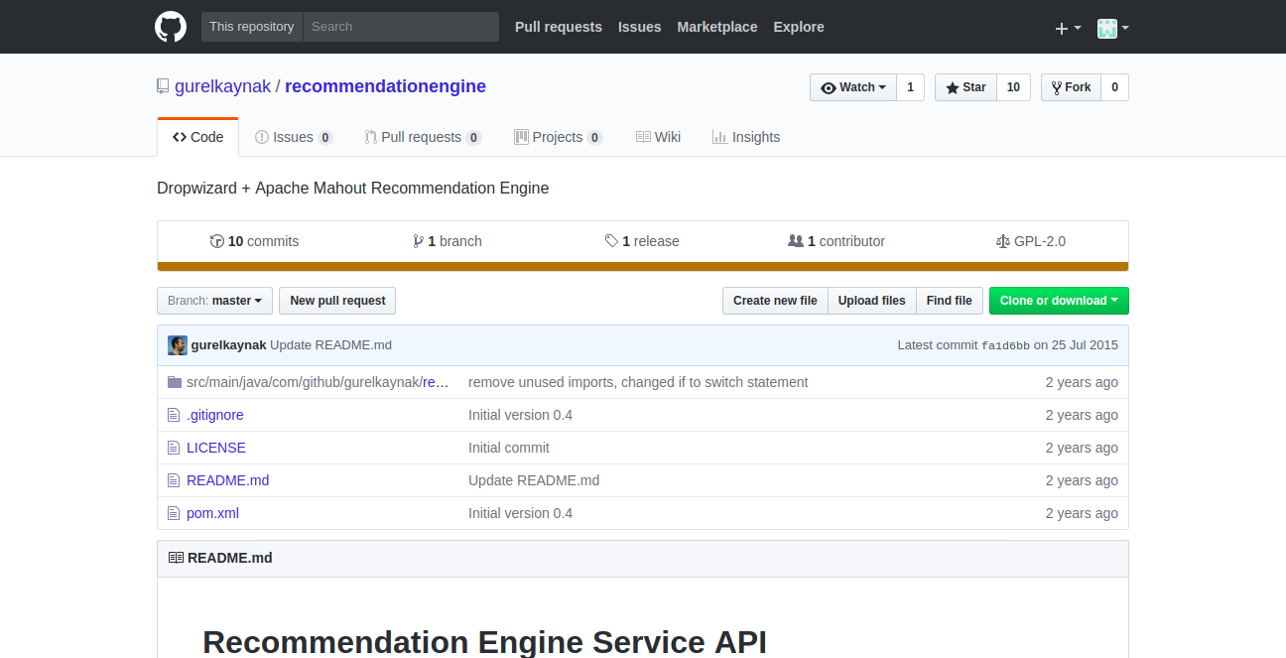This screenshot has width=1286, height=658.
Task: Click the GPL-2.0 license scale icon
Action: (x=1002, y=241)
